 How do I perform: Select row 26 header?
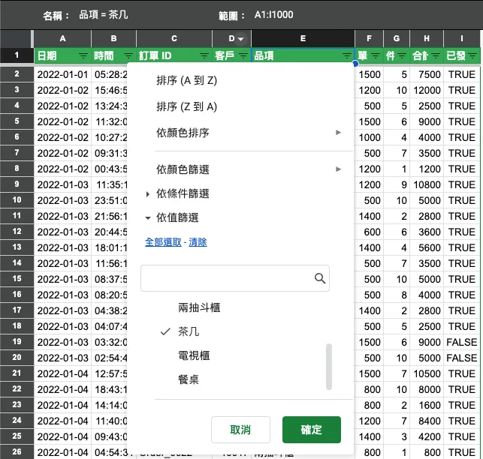click(x=17, y=452)
